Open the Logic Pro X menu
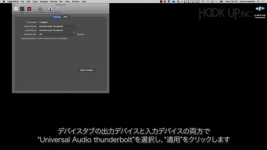The image size is (267, 150). click(x=13, y=2)
